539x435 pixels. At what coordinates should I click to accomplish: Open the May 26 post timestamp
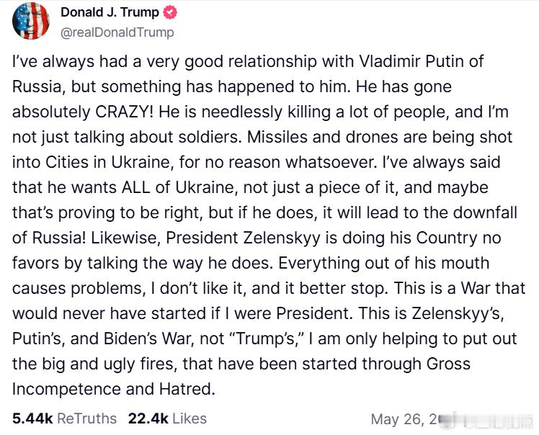coord(404,419)
